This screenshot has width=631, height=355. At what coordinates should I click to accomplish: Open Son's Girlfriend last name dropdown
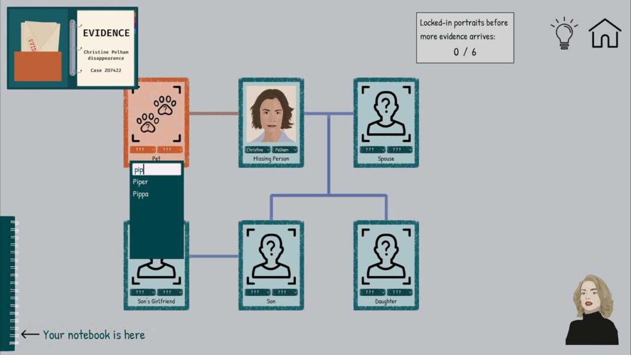pos(170,292)
